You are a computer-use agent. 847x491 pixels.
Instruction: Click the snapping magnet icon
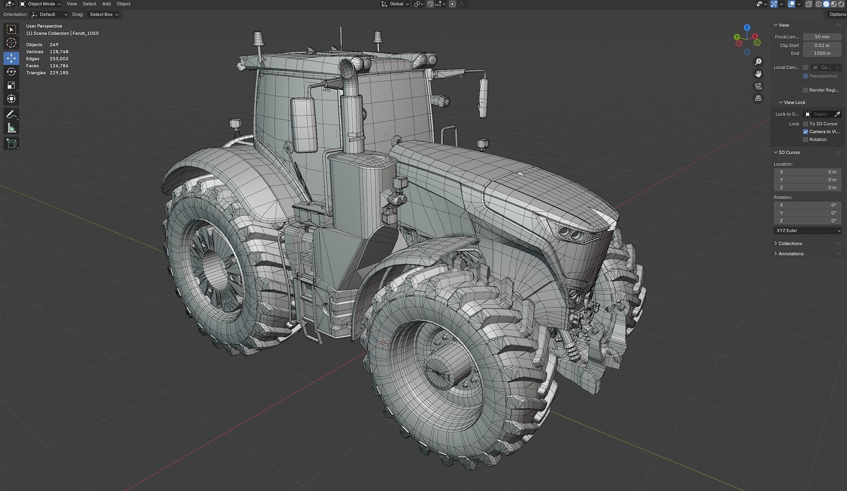[430, 4]
